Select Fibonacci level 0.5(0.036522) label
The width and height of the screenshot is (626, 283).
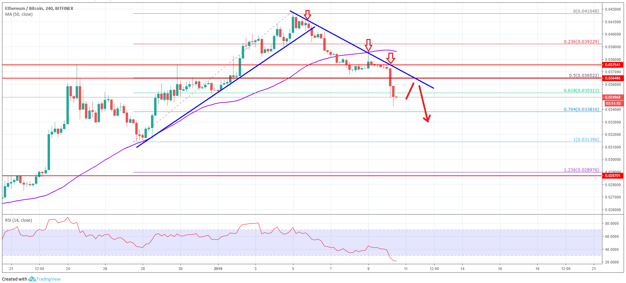[584, 75]
